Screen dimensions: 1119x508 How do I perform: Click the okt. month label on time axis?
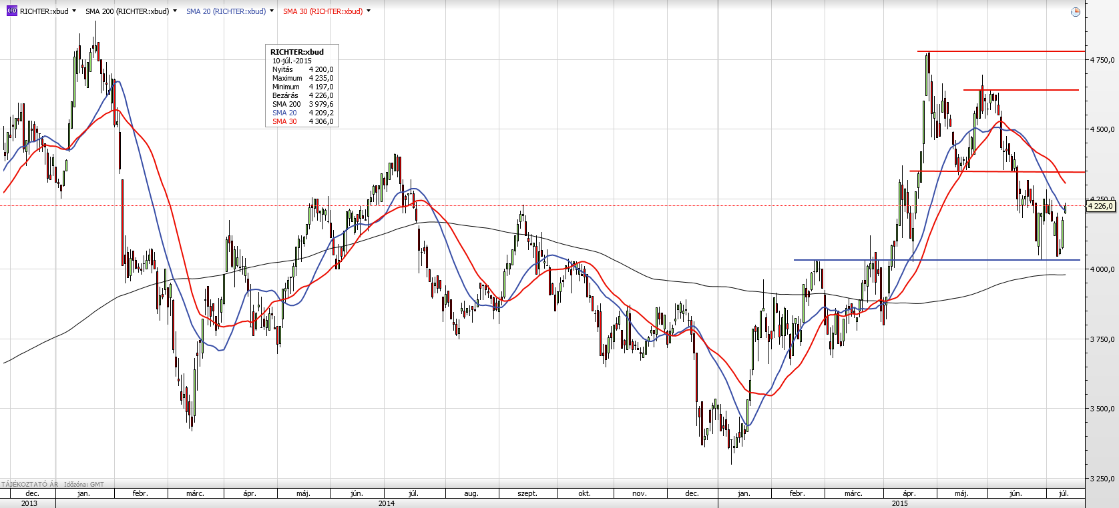[x=584, y=494]
